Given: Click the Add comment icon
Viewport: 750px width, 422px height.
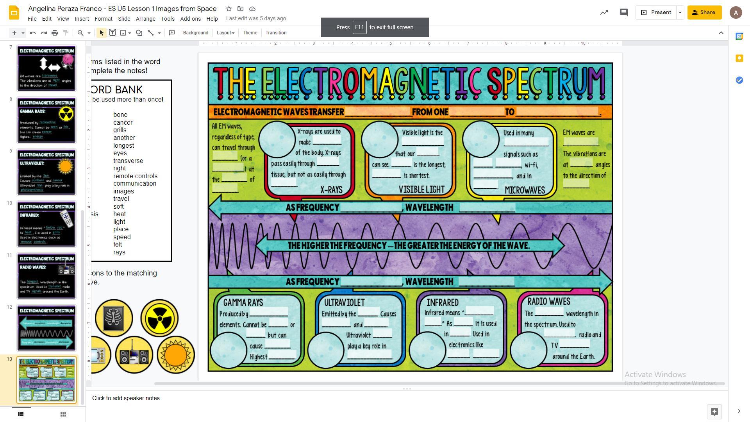Looking at the screenshot, I should 172,33.
